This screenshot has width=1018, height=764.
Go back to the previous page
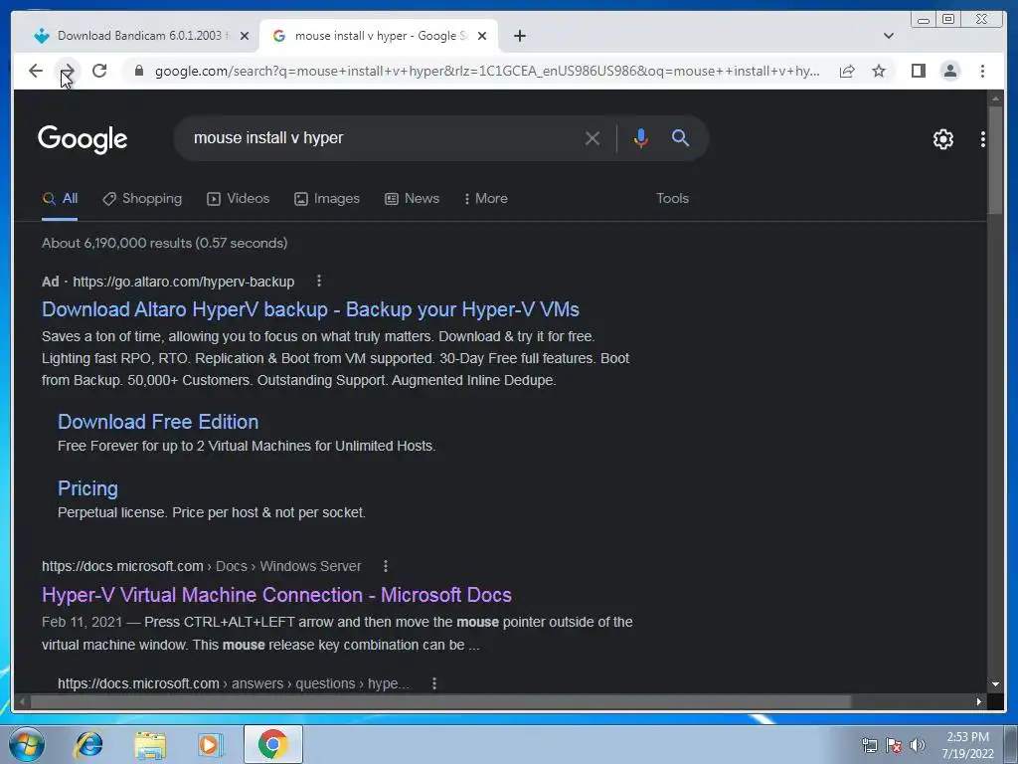click(x=36, y=71)
